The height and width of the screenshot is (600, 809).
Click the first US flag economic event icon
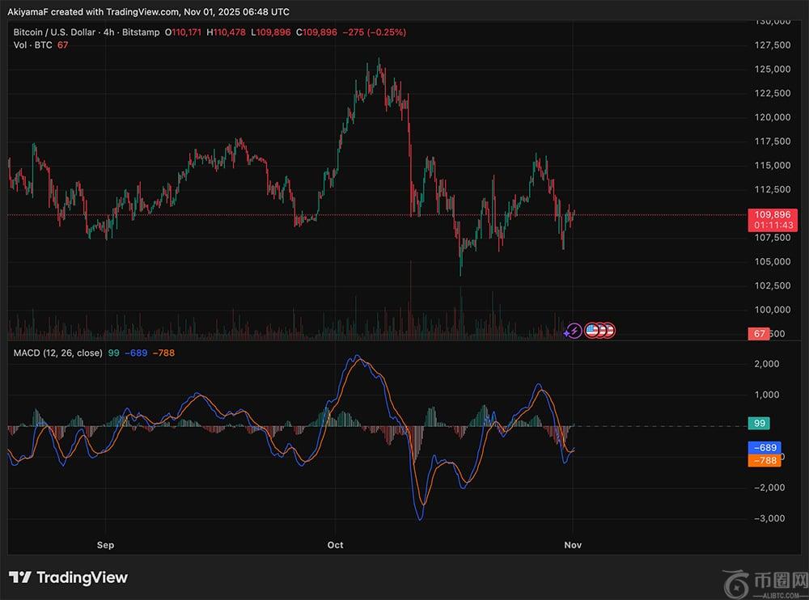tap(591, 330)
